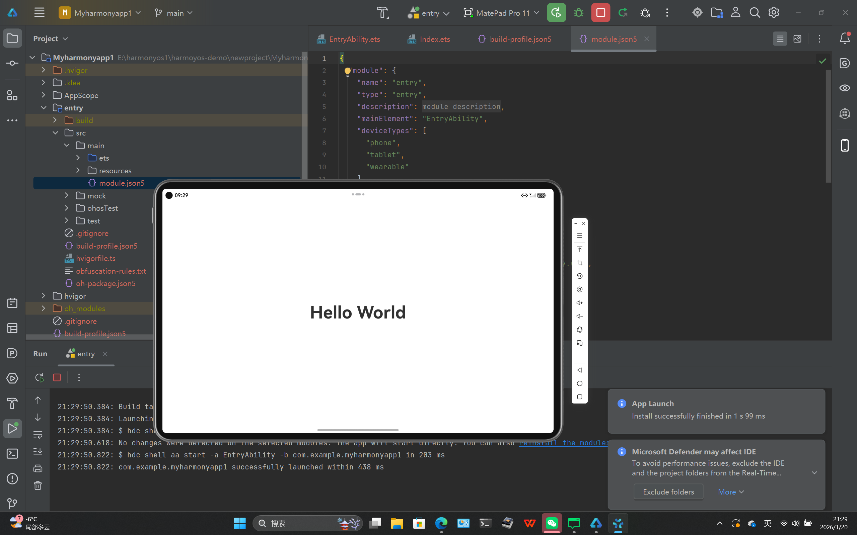Viewport: 857px width, 535px height.
Task: Open Commit tool window in left sidebar
Action: tap(12, 63)
